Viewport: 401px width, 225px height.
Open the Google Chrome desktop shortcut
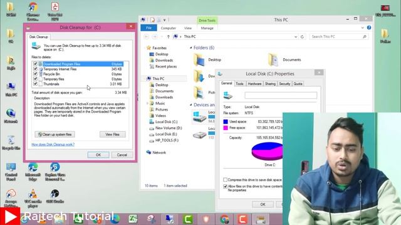point(33,12)
